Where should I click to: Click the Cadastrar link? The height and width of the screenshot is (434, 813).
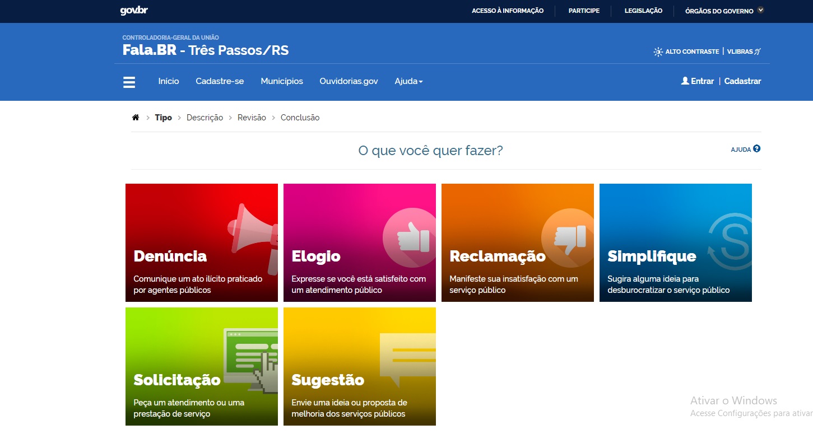click(742, 81)
